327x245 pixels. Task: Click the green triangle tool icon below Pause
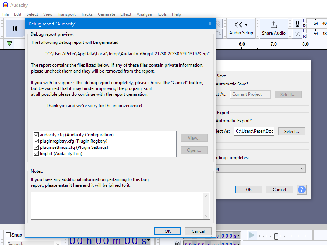pos(9,44)
